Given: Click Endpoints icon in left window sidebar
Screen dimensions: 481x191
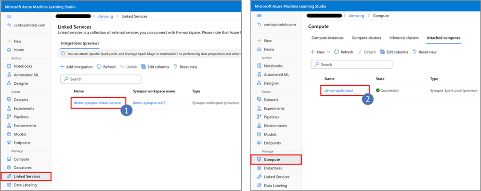Looking at the screenshot, I should click(9, 142).
